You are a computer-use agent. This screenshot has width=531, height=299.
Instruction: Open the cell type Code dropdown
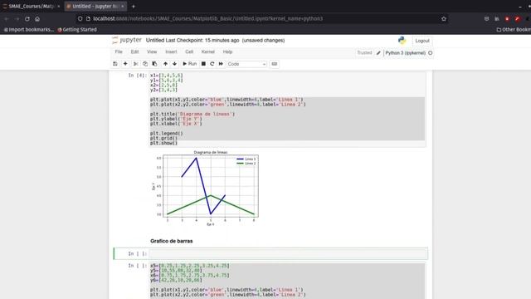246,64
